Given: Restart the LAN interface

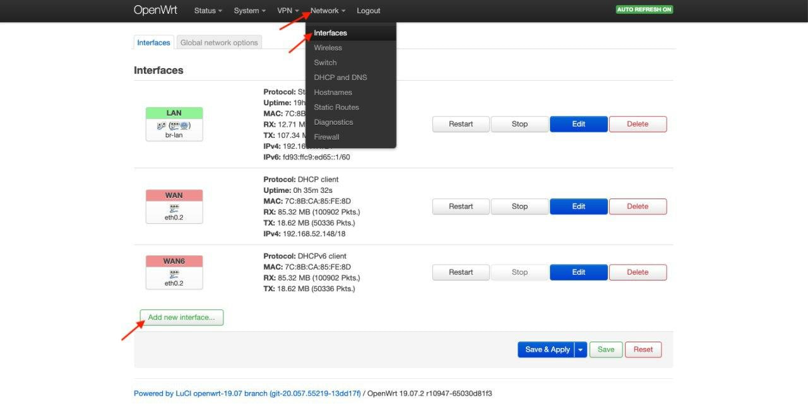Looking at the screenshot, I should 461,124.
